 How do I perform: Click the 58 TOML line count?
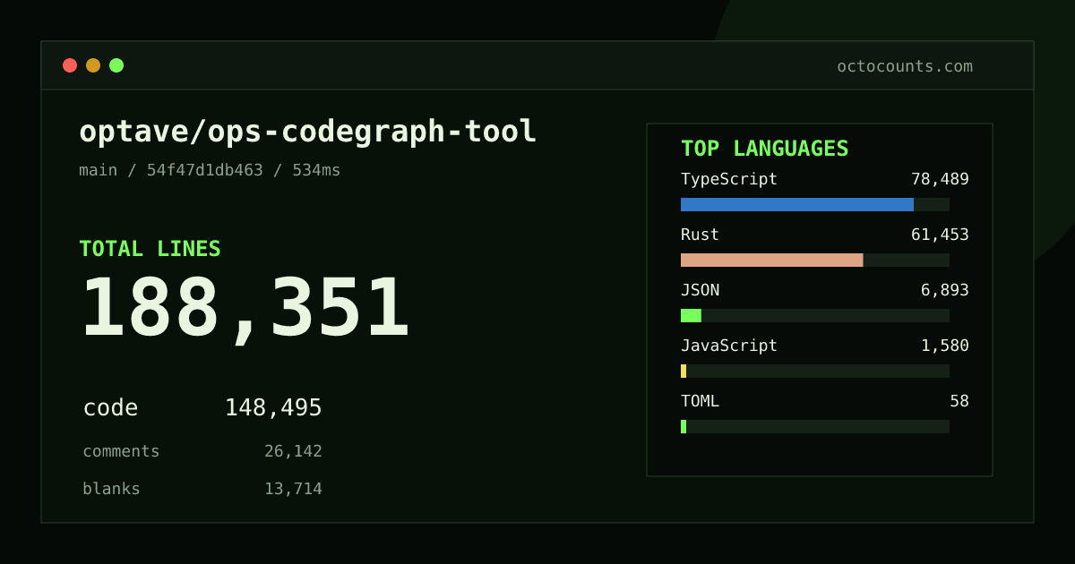click(959, 401)
